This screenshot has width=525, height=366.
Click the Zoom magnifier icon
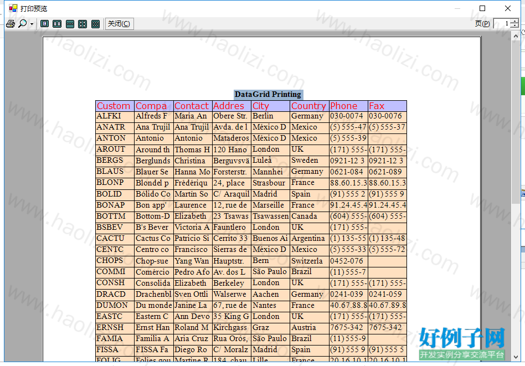point(23,24)
